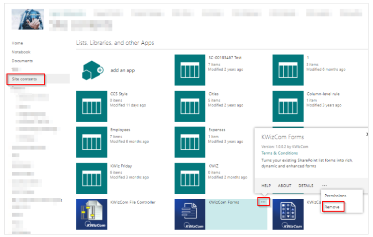Choose Permissions from the context menu
This screenshot has height=237, width=373.
335,196
